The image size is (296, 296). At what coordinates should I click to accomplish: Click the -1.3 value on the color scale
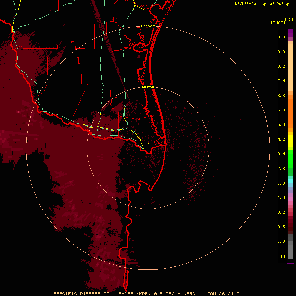click(280, 241)
